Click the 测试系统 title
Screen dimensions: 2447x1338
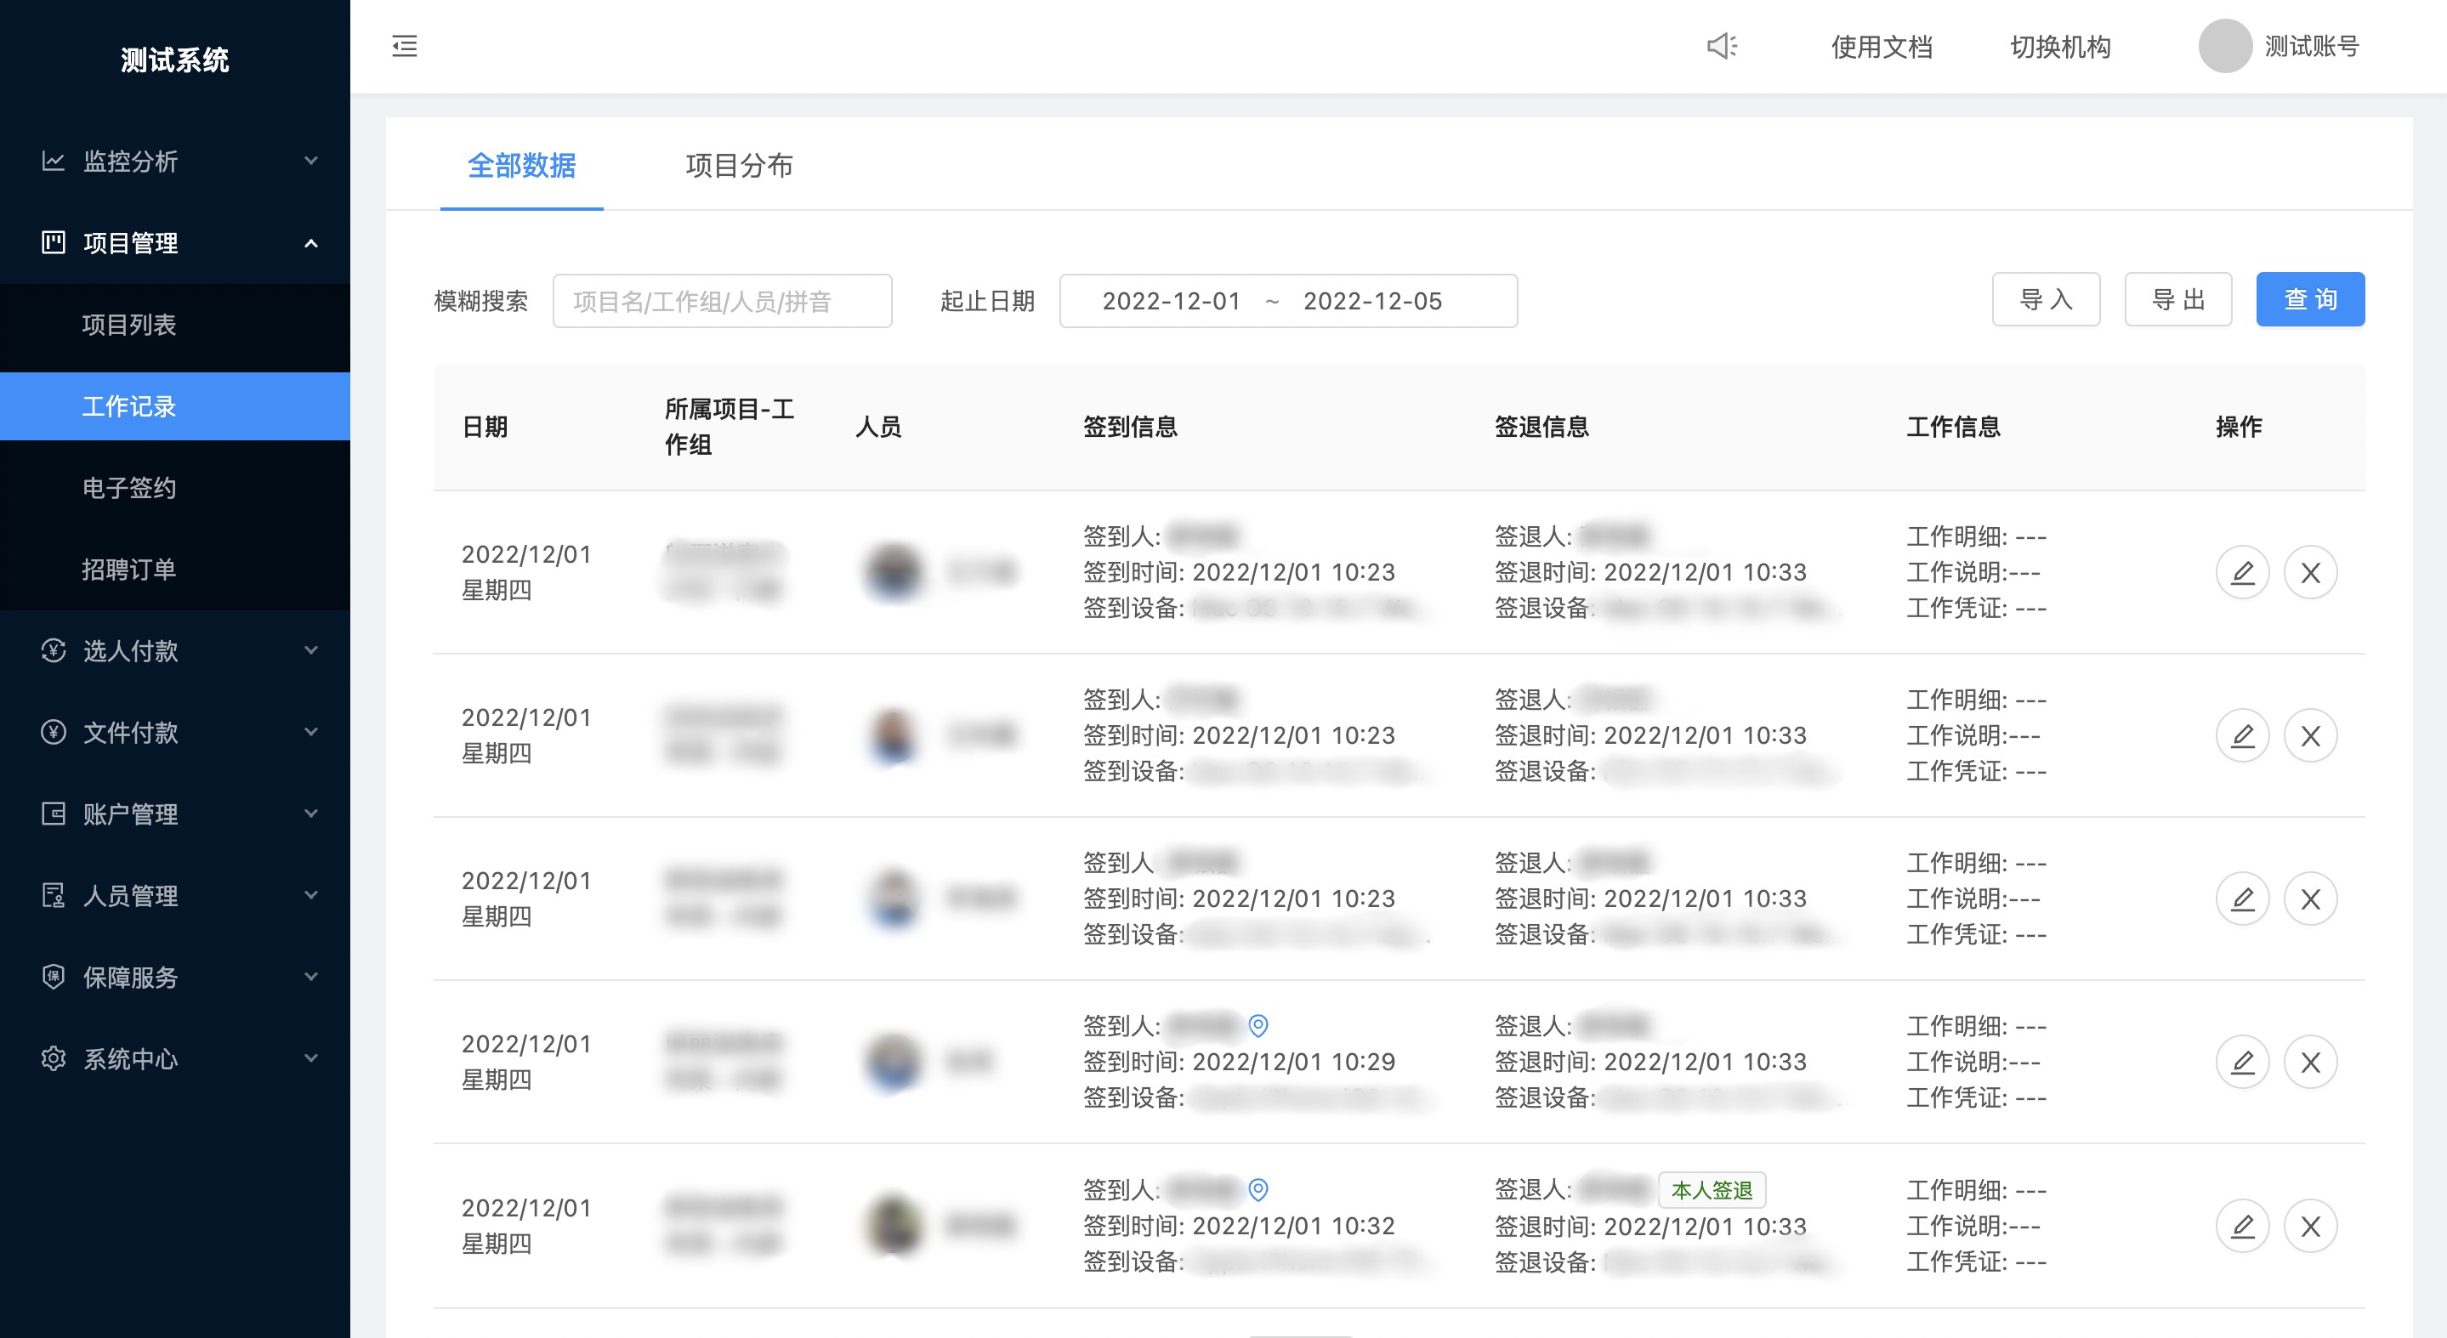tap(175, 60)
